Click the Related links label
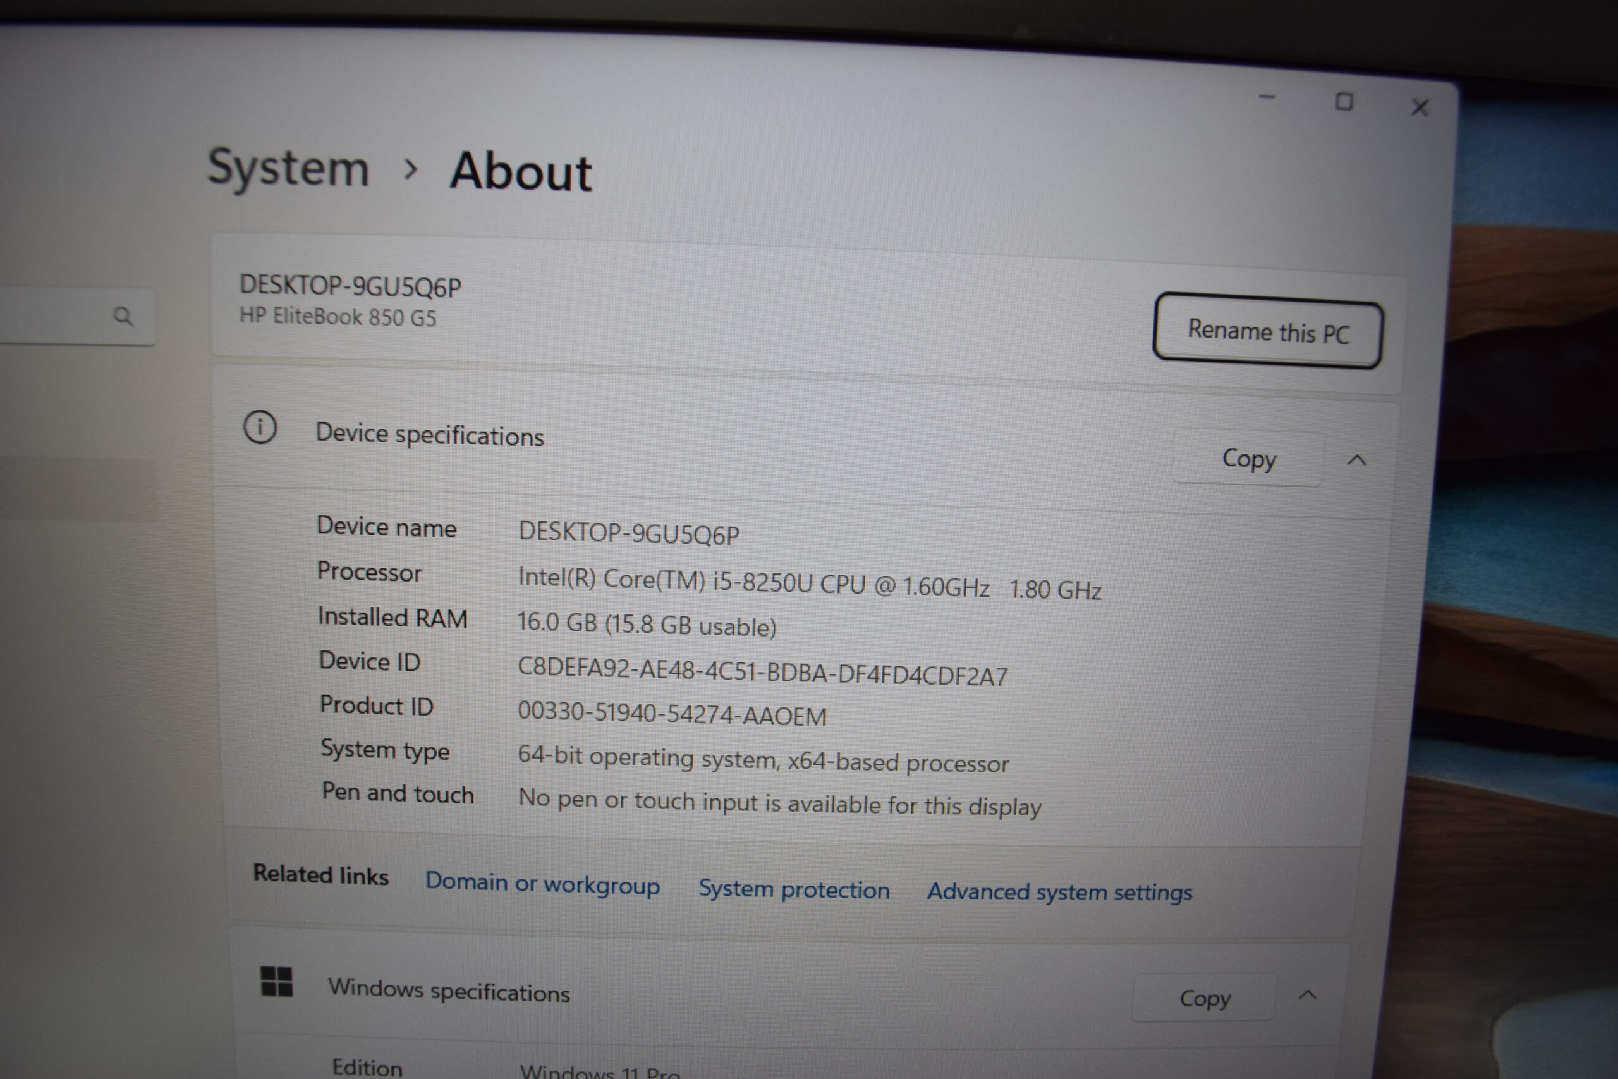The width and height of the screenshot is (1618, 1079). (x=320, y=875)
